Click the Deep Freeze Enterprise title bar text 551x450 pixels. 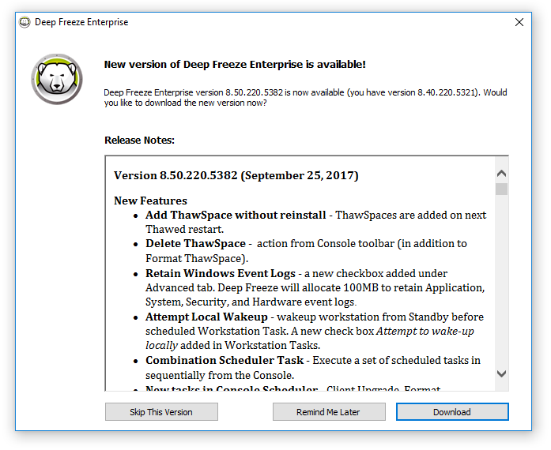(81, 22)
